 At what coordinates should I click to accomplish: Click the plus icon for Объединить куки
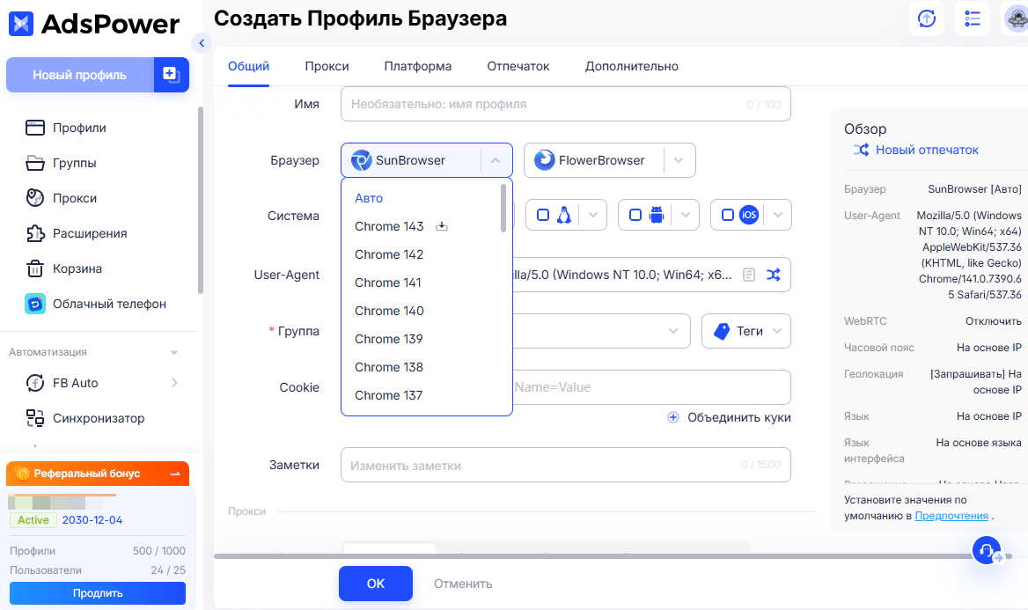click(673, 417)
